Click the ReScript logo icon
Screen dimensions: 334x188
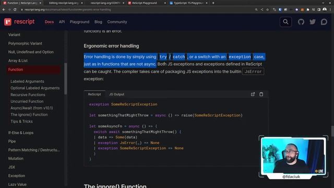pos(8,22)
